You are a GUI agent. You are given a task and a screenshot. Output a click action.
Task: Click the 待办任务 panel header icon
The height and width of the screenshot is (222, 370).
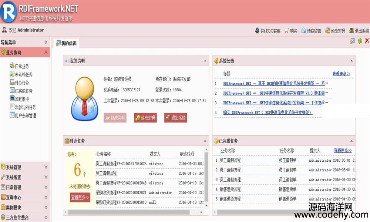pyautogui.click(x=67, y=141)
